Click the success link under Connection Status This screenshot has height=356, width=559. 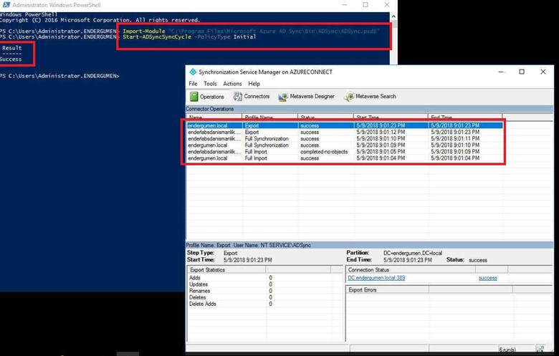(x=487, y=278)
